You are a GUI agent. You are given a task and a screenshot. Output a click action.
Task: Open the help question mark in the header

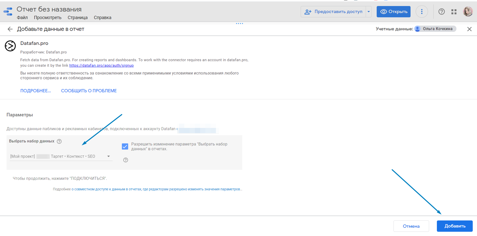pos(441,12)
